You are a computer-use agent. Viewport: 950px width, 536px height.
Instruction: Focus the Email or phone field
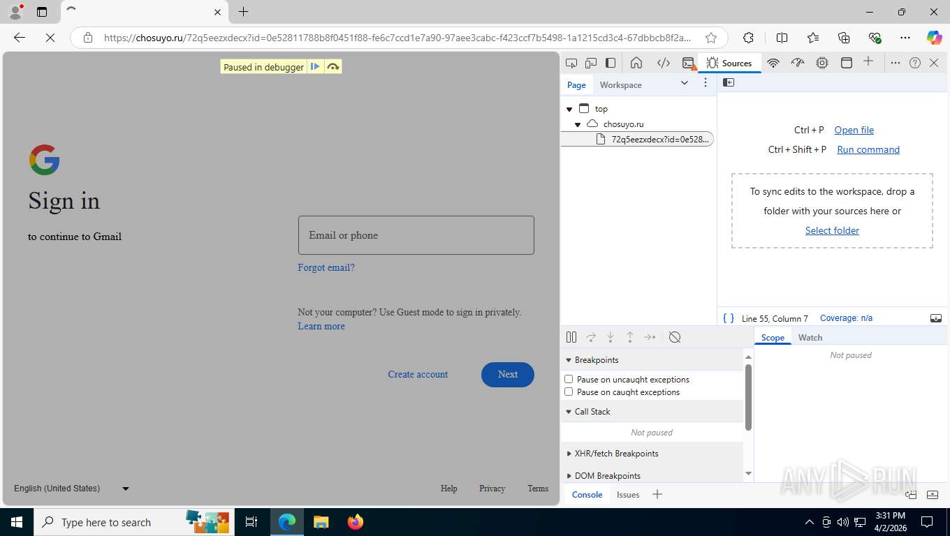click(416, 235)
